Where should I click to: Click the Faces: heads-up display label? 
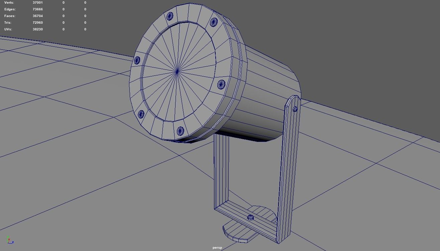click(10, 16)
